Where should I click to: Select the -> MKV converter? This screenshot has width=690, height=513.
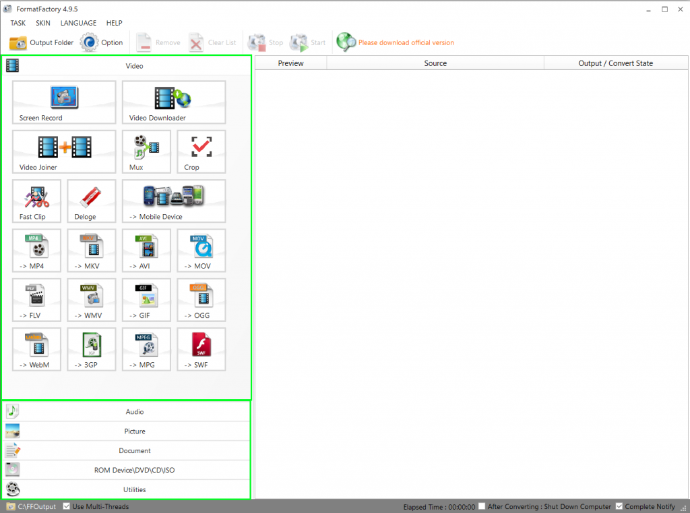[x=92, y=250]
